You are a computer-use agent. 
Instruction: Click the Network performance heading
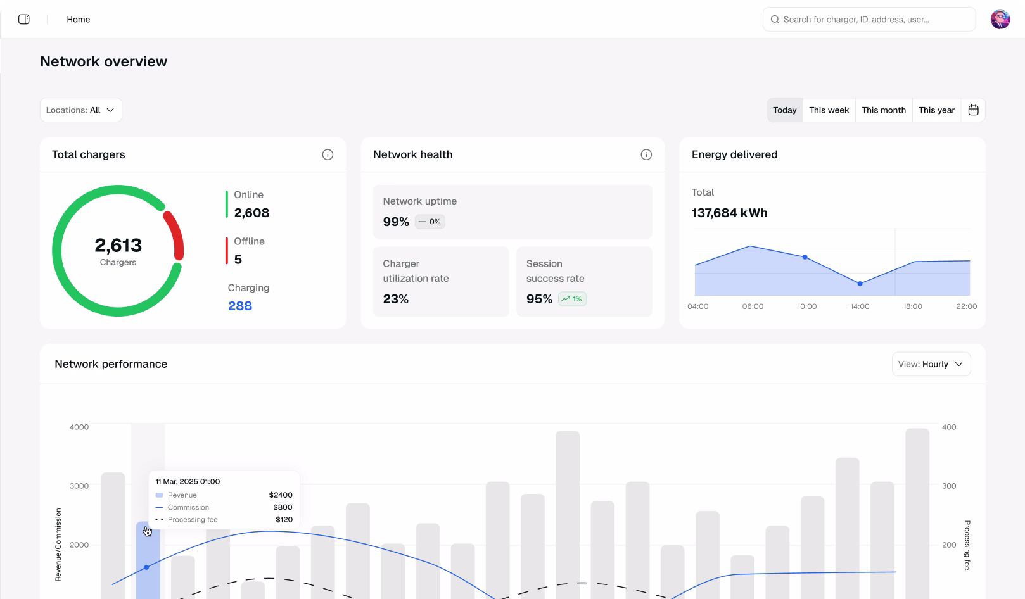coord(111,364)
